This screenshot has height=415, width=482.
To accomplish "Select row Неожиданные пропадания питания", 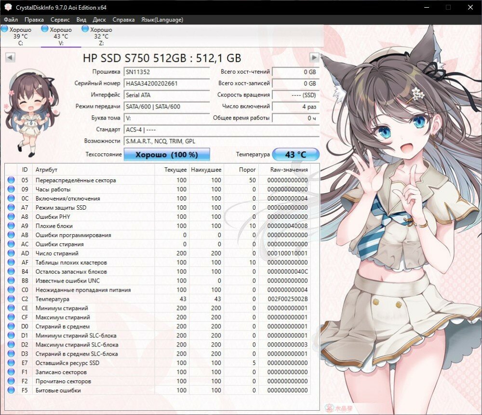I will pos(158,290).
